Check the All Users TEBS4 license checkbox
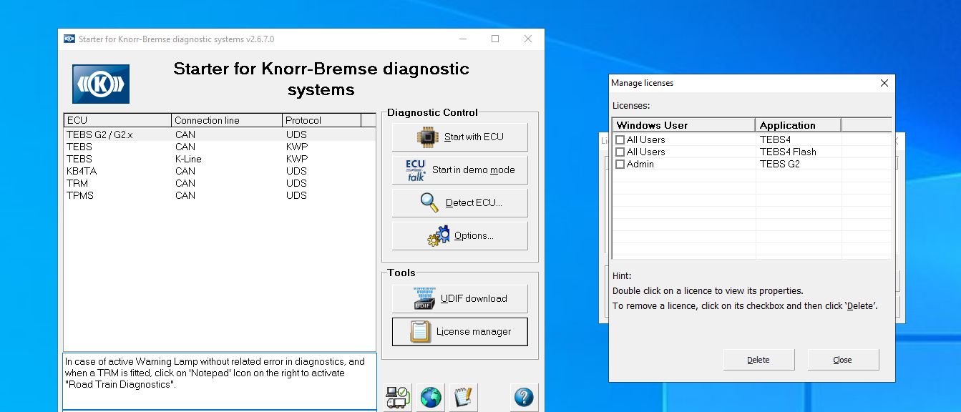 [x=620, y=139]
